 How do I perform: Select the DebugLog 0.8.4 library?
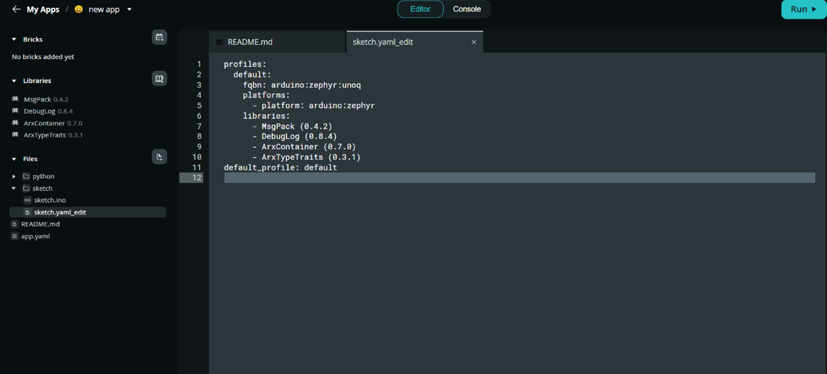48,111
